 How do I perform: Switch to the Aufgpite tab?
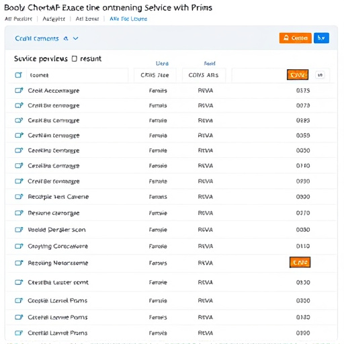tap(54, 19)
